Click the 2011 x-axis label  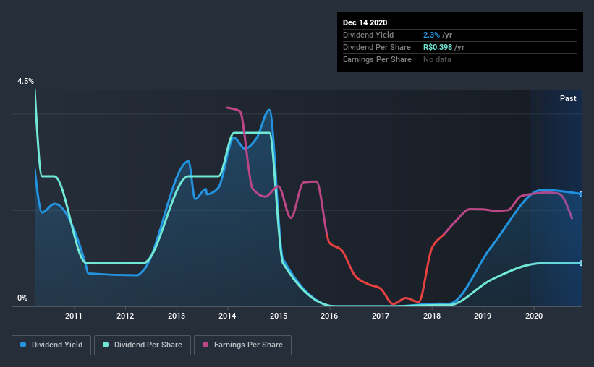click(x=74, y=316)
